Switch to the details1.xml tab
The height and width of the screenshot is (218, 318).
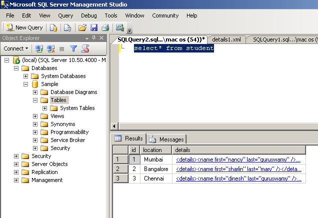[x=226, y=39]
